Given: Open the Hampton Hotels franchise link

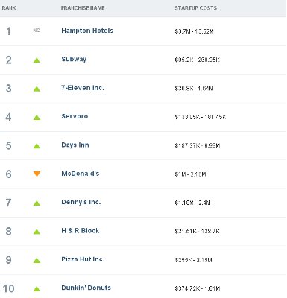Looking at the screenshot, I should (x=87, y=31).
